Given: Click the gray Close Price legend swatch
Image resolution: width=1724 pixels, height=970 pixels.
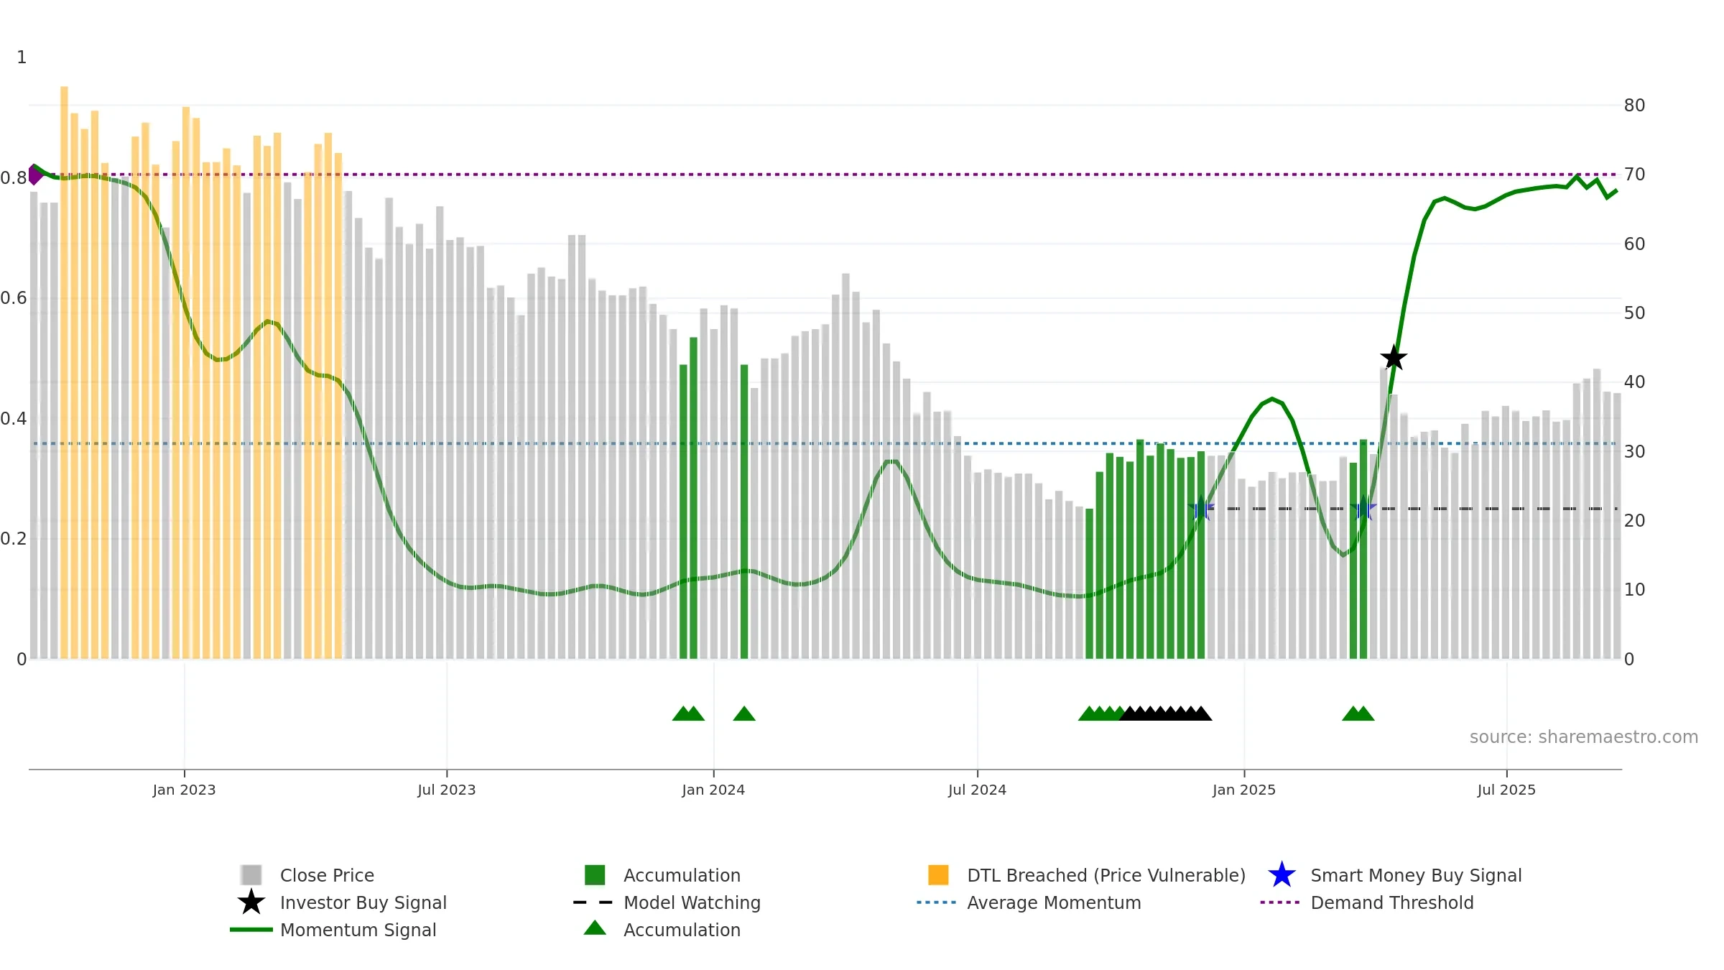Looking at the screenshot, I should (x=251, y=875).
